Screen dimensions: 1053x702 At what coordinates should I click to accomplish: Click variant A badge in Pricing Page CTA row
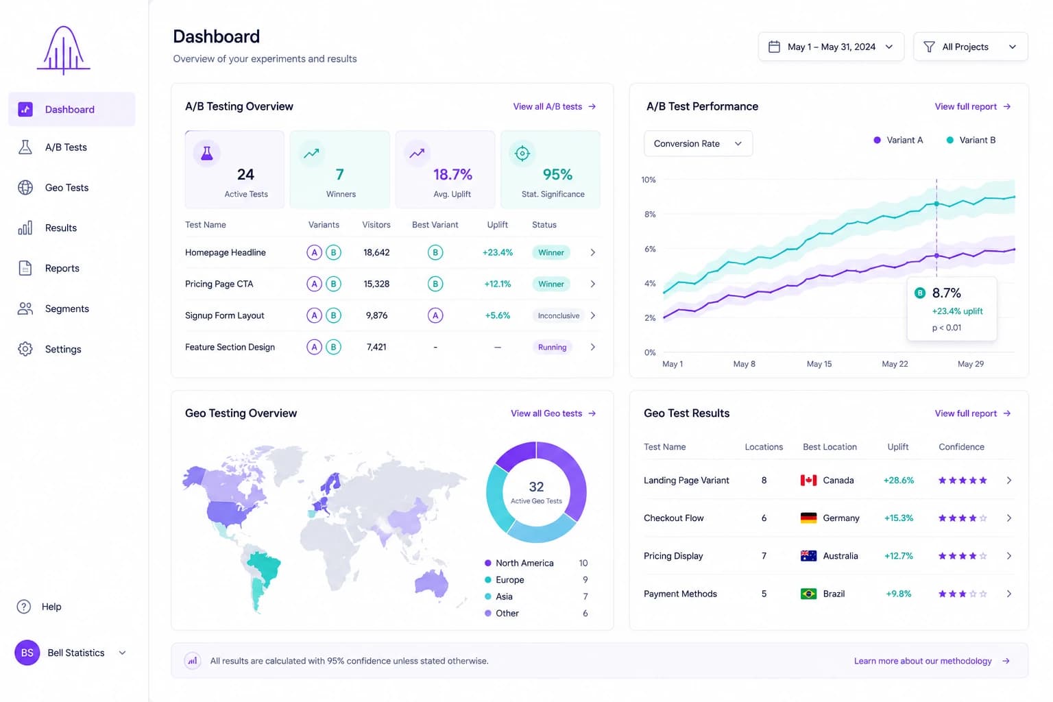coord(314,284)
